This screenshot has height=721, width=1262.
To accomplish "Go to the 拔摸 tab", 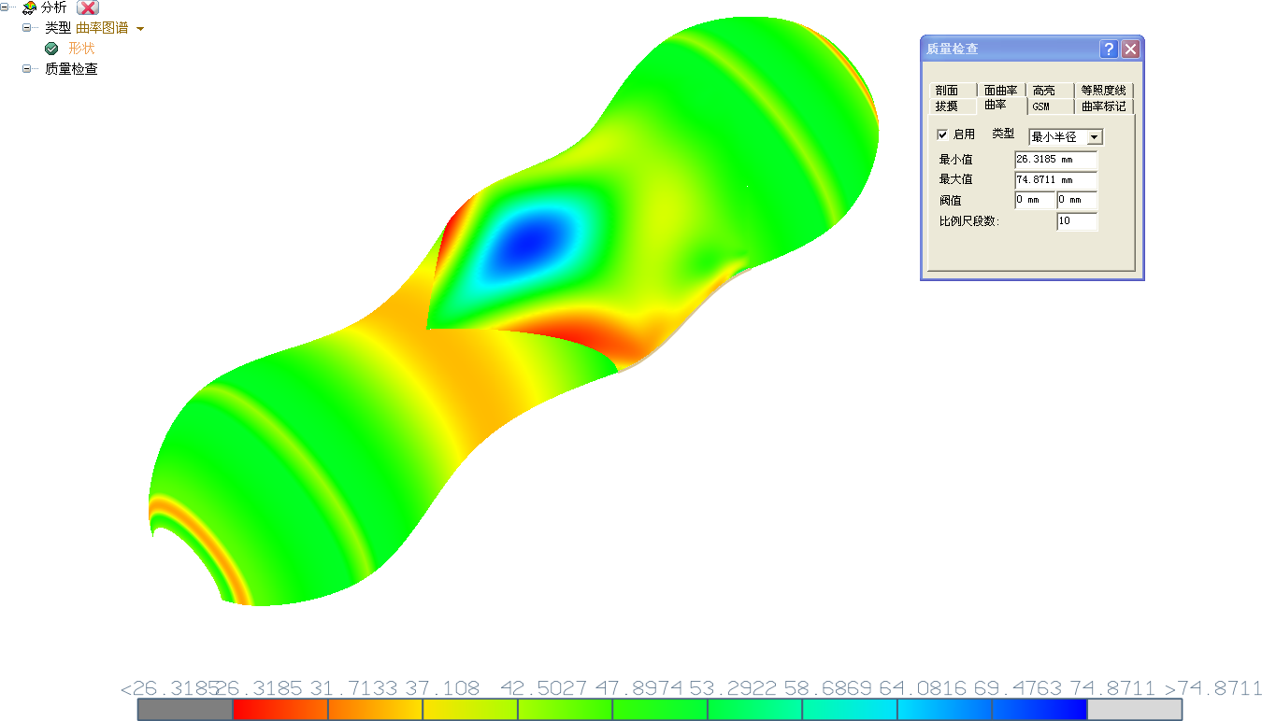I will tap(947, 106).
